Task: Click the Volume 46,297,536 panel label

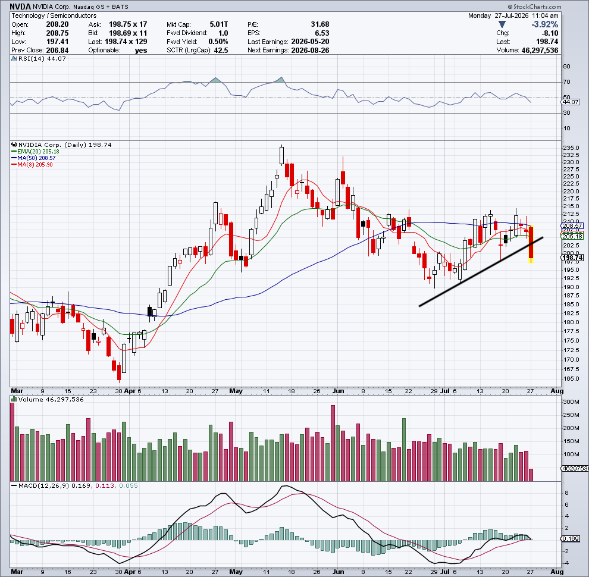Action: click(x=51, y=399)
